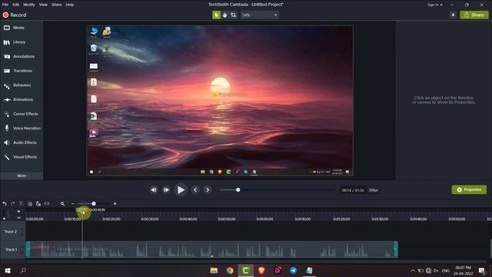The width and height of the screenshot is (492, 277).
Task: Click the 0:01:00;00 mark on timeline ruler
Action: click(264, 219)
